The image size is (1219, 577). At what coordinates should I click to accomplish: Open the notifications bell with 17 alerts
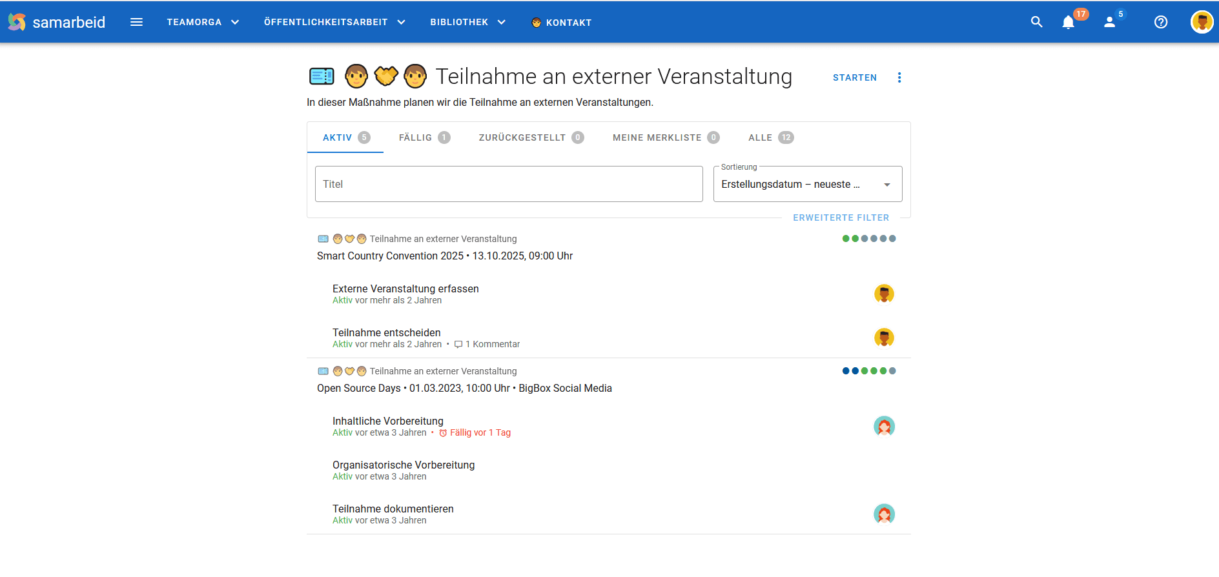click(x=1069, y=22)
